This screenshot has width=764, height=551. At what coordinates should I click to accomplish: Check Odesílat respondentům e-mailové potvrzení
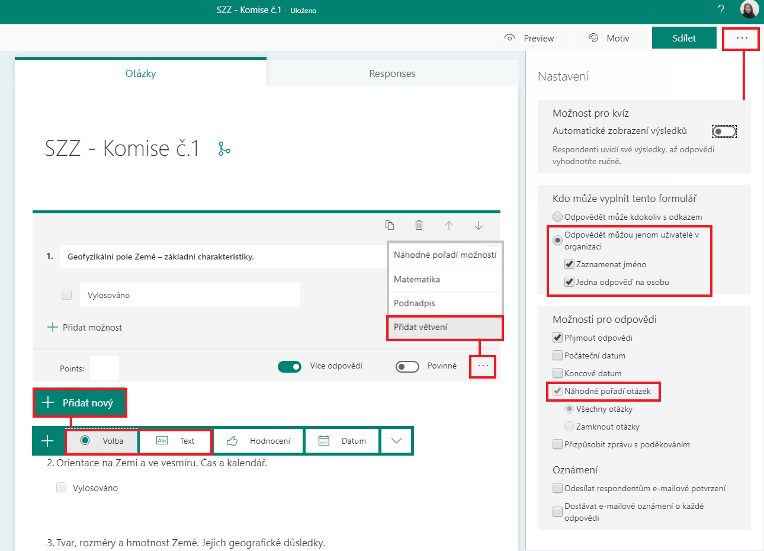557,488
